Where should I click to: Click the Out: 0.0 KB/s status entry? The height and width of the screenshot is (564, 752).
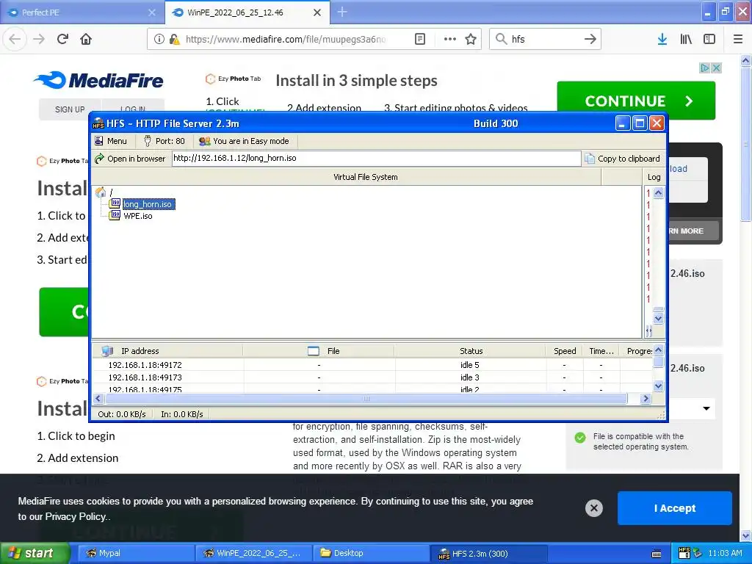(122, 414)
